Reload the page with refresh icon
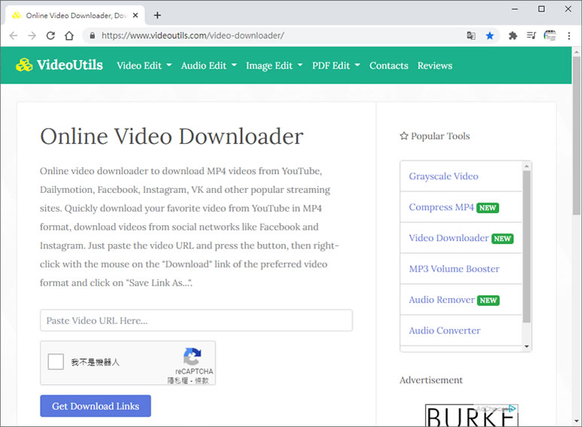The width and height of the screenshot is (583, 427). coord(50,35)
